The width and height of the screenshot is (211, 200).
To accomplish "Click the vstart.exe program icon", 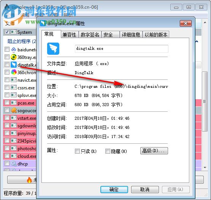I will click(14, 118).
